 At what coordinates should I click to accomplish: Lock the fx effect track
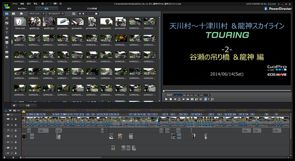pos(16,130)
